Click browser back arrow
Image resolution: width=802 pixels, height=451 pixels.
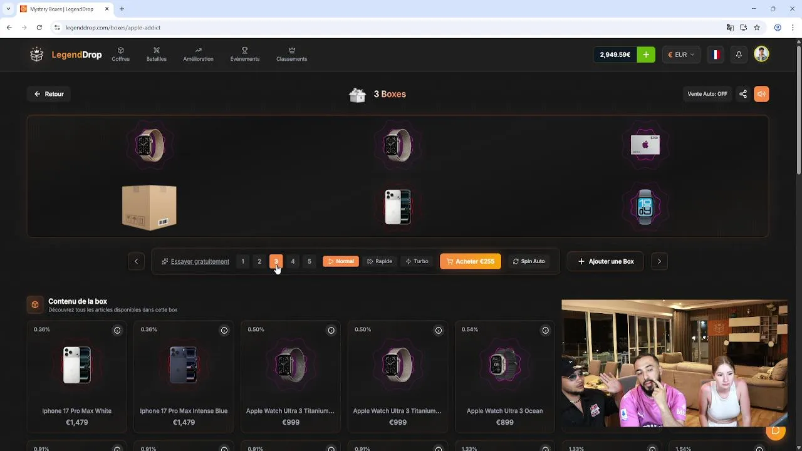[x=9, y=28]
